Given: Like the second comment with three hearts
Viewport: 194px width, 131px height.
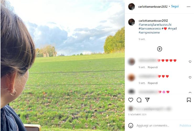Looking at the screenshot, I should (190, 78).
